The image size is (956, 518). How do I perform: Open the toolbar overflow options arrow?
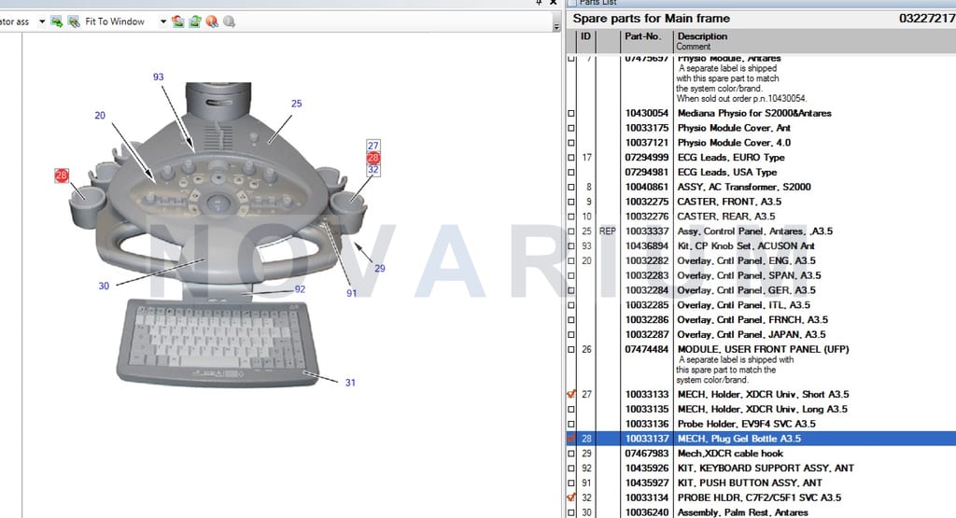[556, 26]
